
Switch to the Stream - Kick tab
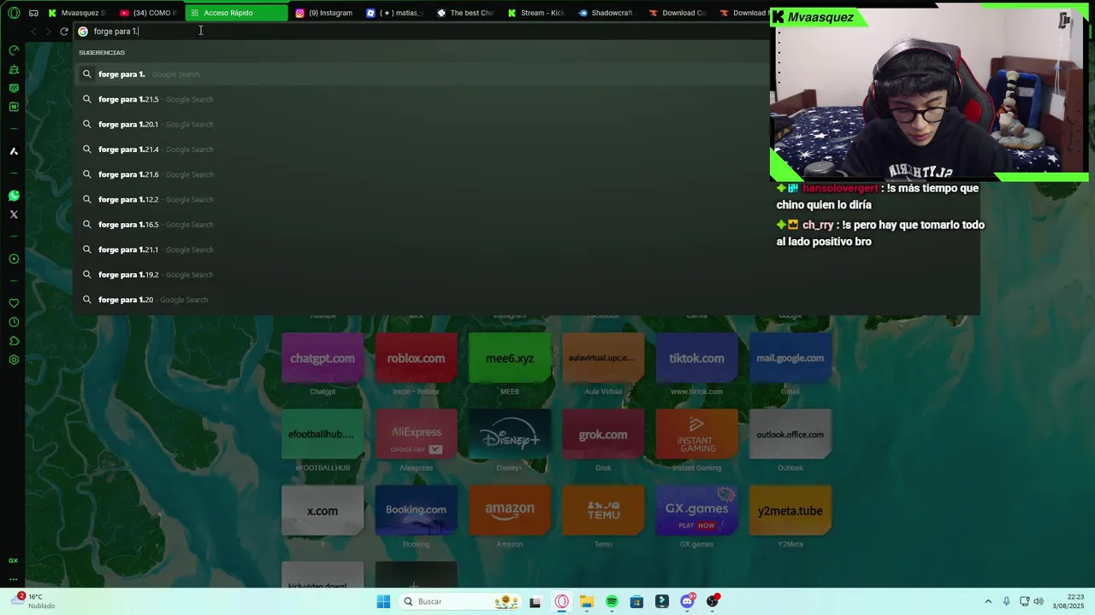(536, 13)
